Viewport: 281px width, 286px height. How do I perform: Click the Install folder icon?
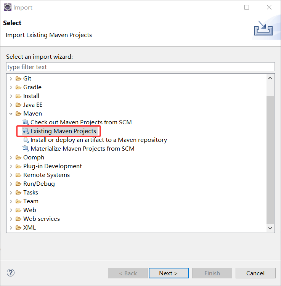click(x=18, y=96)
